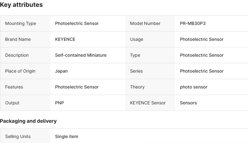248x143 pixels.
Task: Click the Photoelectric Sensor value in Series row
Action: point(202,71)
